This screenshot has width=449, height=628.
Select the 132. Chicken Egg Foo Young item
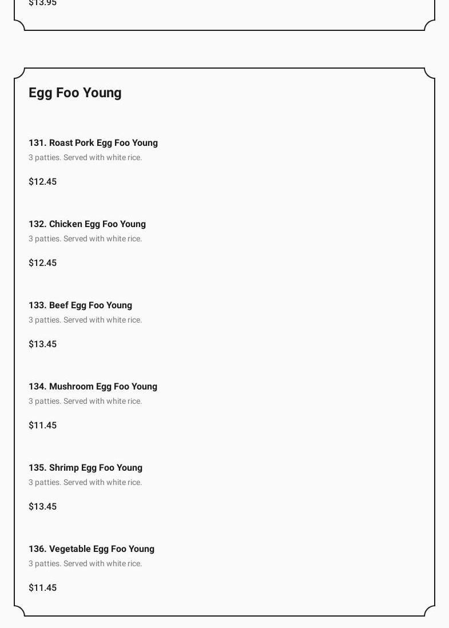tap(87, 224)
